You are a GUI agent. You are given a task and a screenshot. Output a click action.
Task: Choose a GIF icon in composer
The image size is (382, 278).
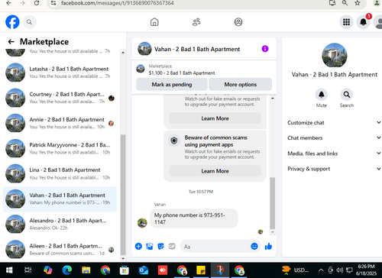[x=172, y=246]
